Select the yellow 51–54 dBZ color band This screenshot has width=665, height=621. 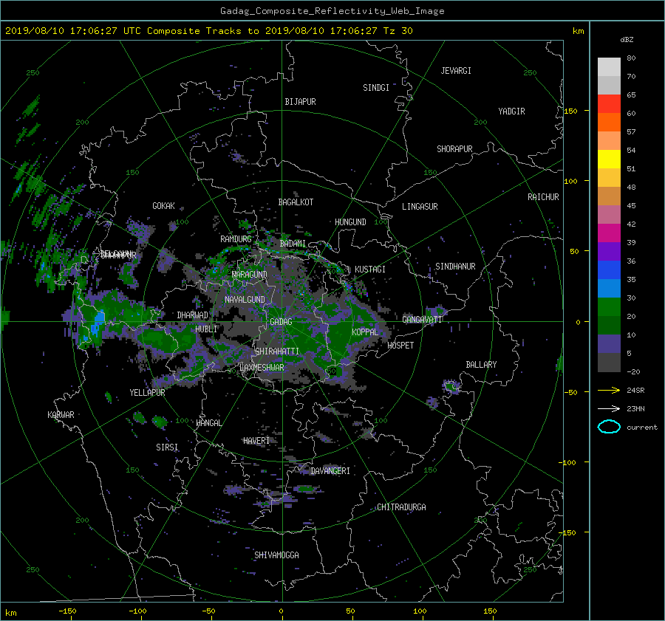(609, 159)
